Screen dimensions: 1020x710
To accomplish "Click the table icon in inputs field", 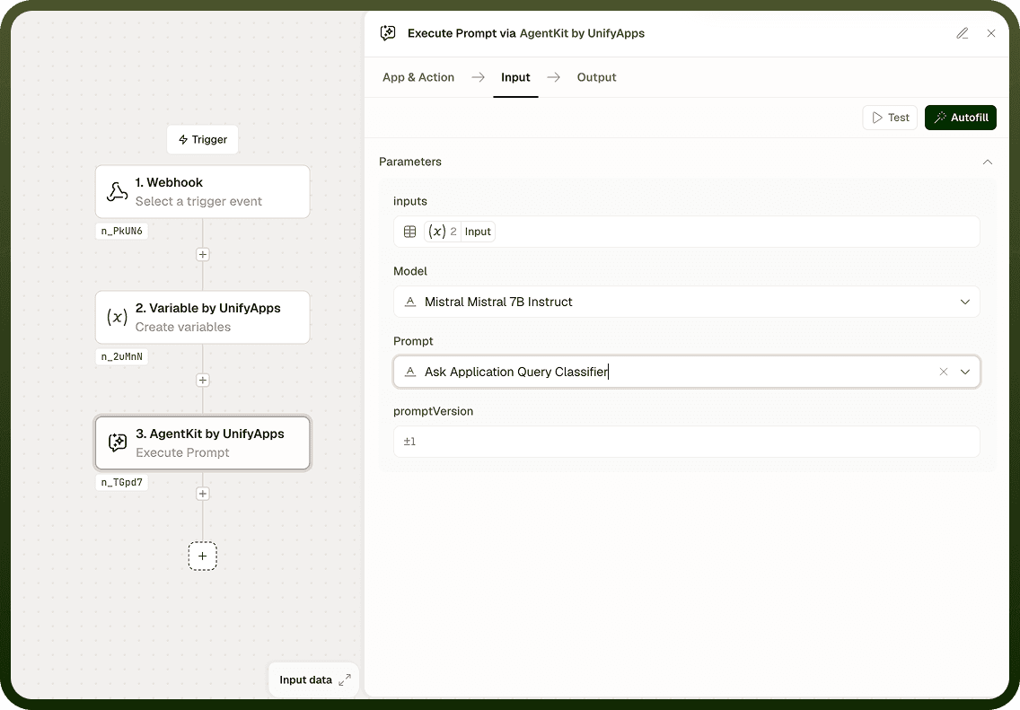I will pyautogui.click(x=409, y=232).
